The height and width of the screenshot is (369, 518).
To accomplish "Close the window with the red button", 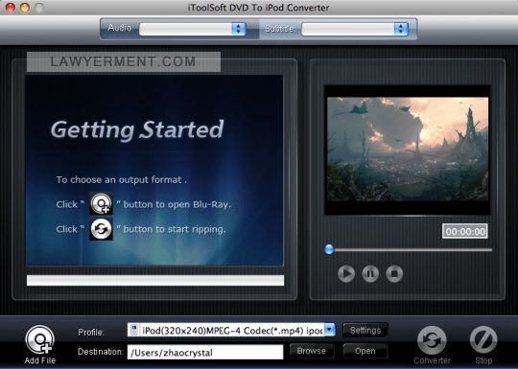I will [x=11, y=8].
